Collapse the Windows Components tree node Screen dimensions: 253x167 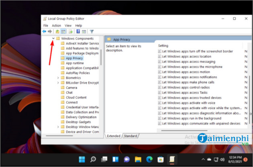tap(53, 39)
